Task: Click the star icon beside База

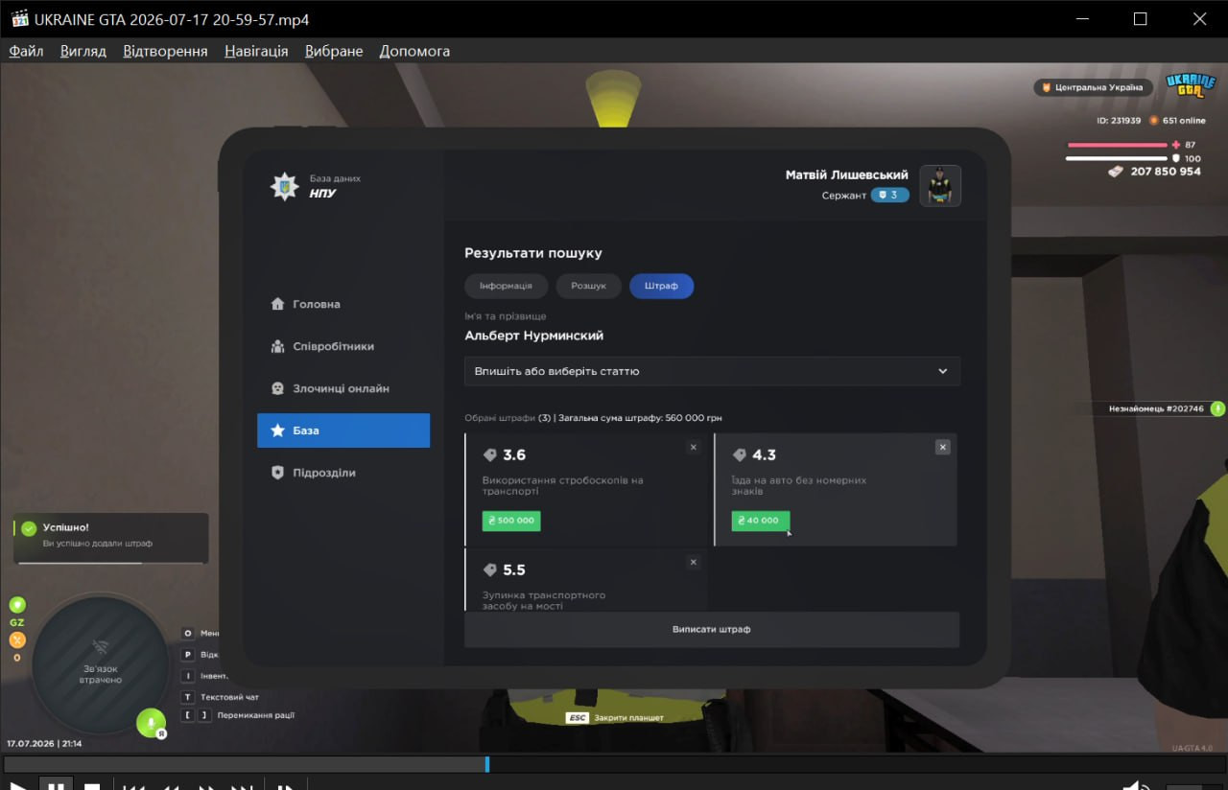Action: pos(277,430)
